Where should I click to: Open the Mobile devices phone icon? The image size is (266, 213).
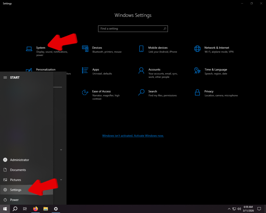[x=141, y=49]
